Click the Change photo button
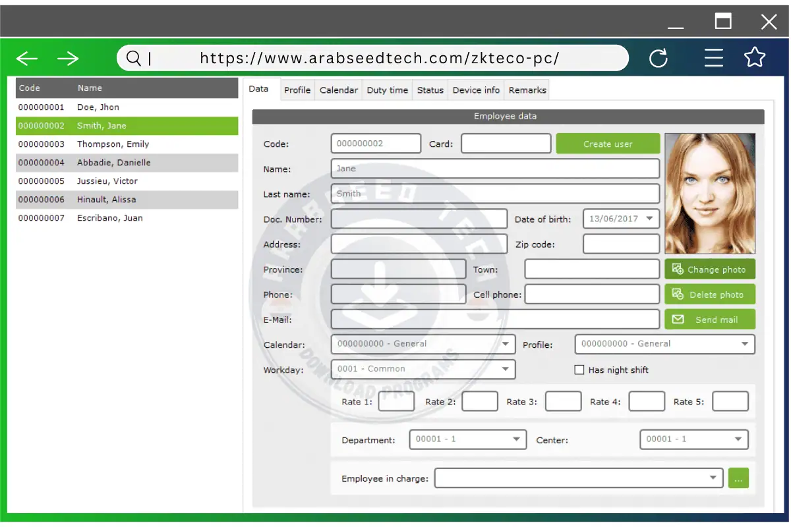Screen dimensions: 791x527 click(709, 269)
